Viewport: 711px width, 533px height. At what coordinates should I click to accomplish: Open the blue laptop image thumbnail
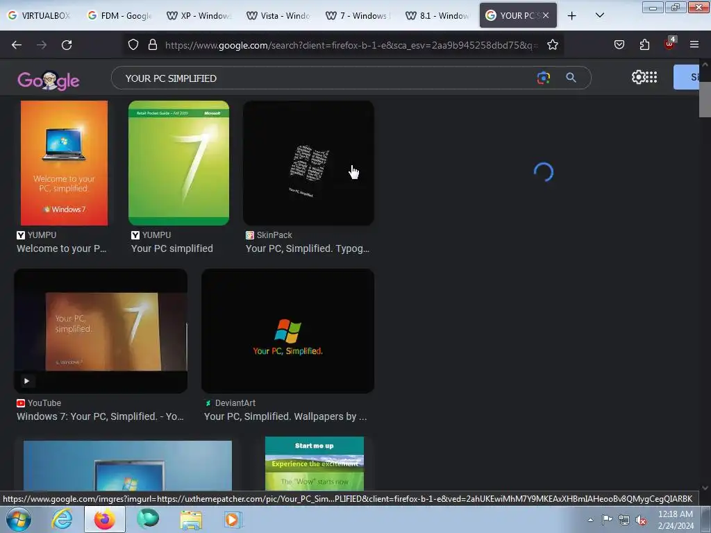tap(128, 466)
